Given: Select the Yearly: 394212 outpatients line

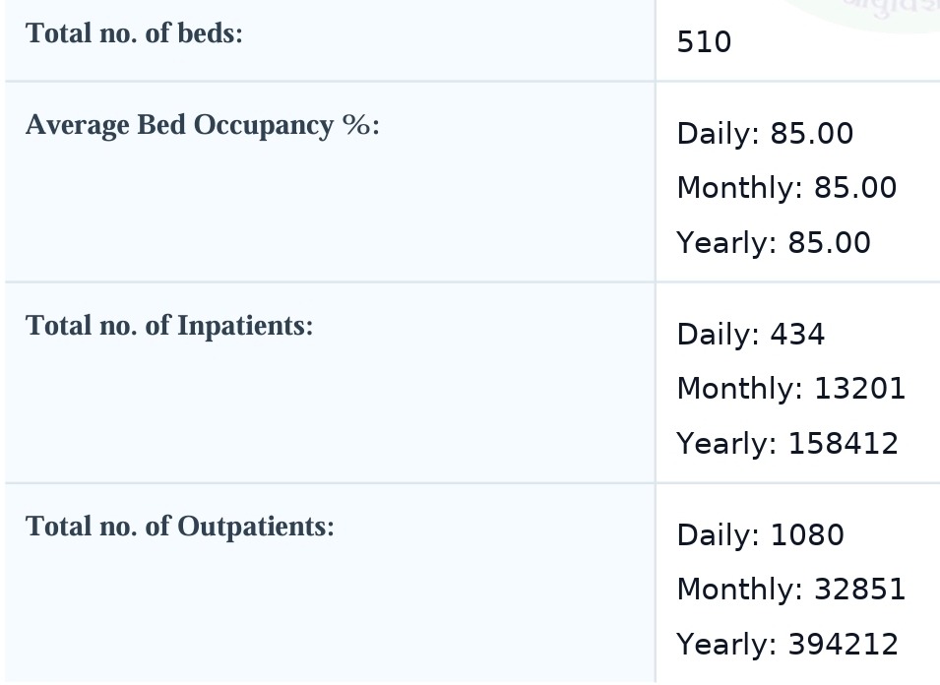Looking at the screenshot, I should [x=787, y=645].
